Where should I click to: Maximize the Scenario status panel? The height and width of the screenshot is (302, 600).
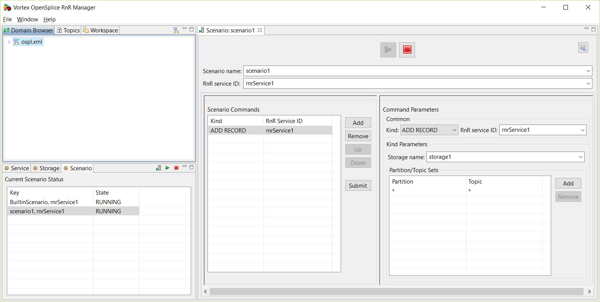pyautogui.click(x=191, y=167)
